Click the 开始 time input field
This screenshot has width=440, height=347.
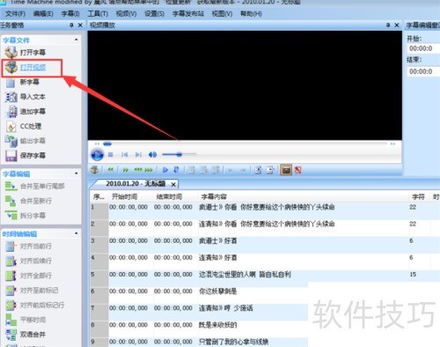point(423,48)
